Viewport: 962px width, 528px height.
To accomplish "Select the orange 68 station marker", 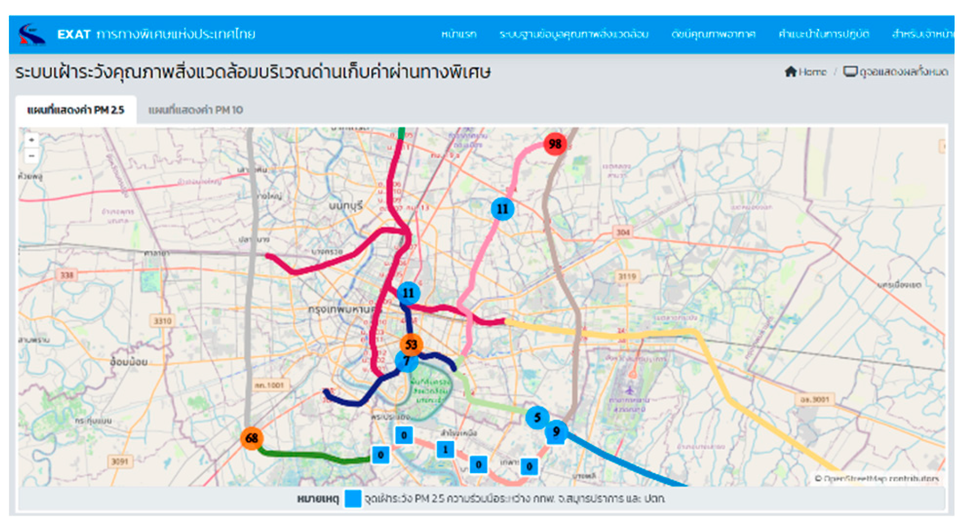I will (x=252, y=438).
